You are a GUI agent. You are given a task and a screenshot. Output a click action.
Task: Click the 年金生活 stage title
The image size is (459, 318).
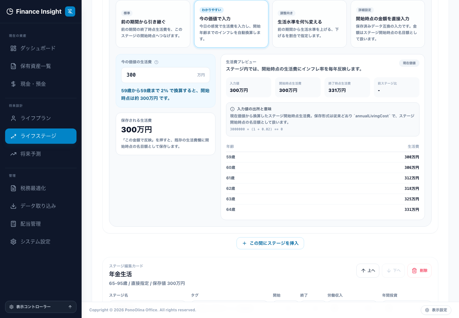coord(120,274)
